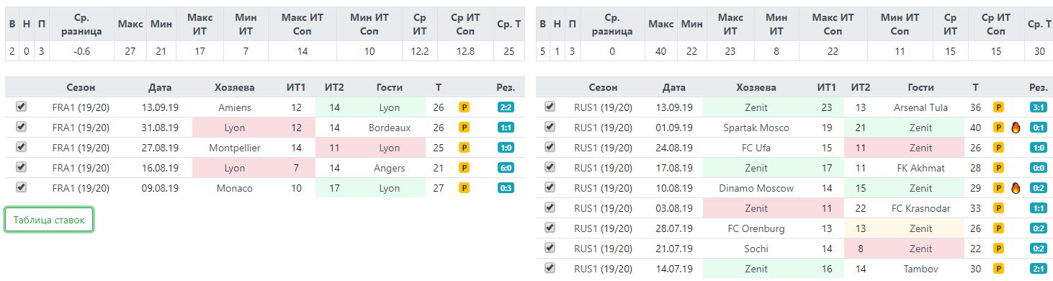The image size is (1053, 281).
Task: Click the yellow P badge in FC Ufa row
Action: click(x=998, y=148)
